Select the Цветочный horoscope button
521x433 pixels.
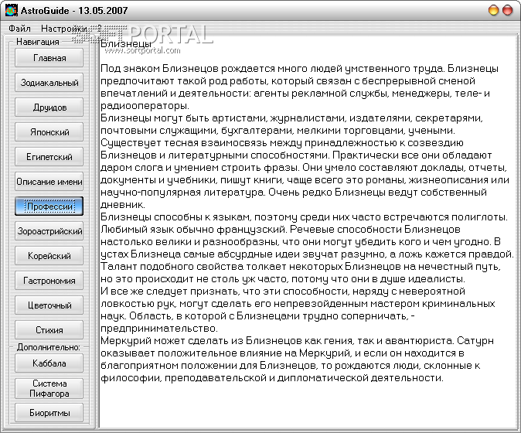49,305
